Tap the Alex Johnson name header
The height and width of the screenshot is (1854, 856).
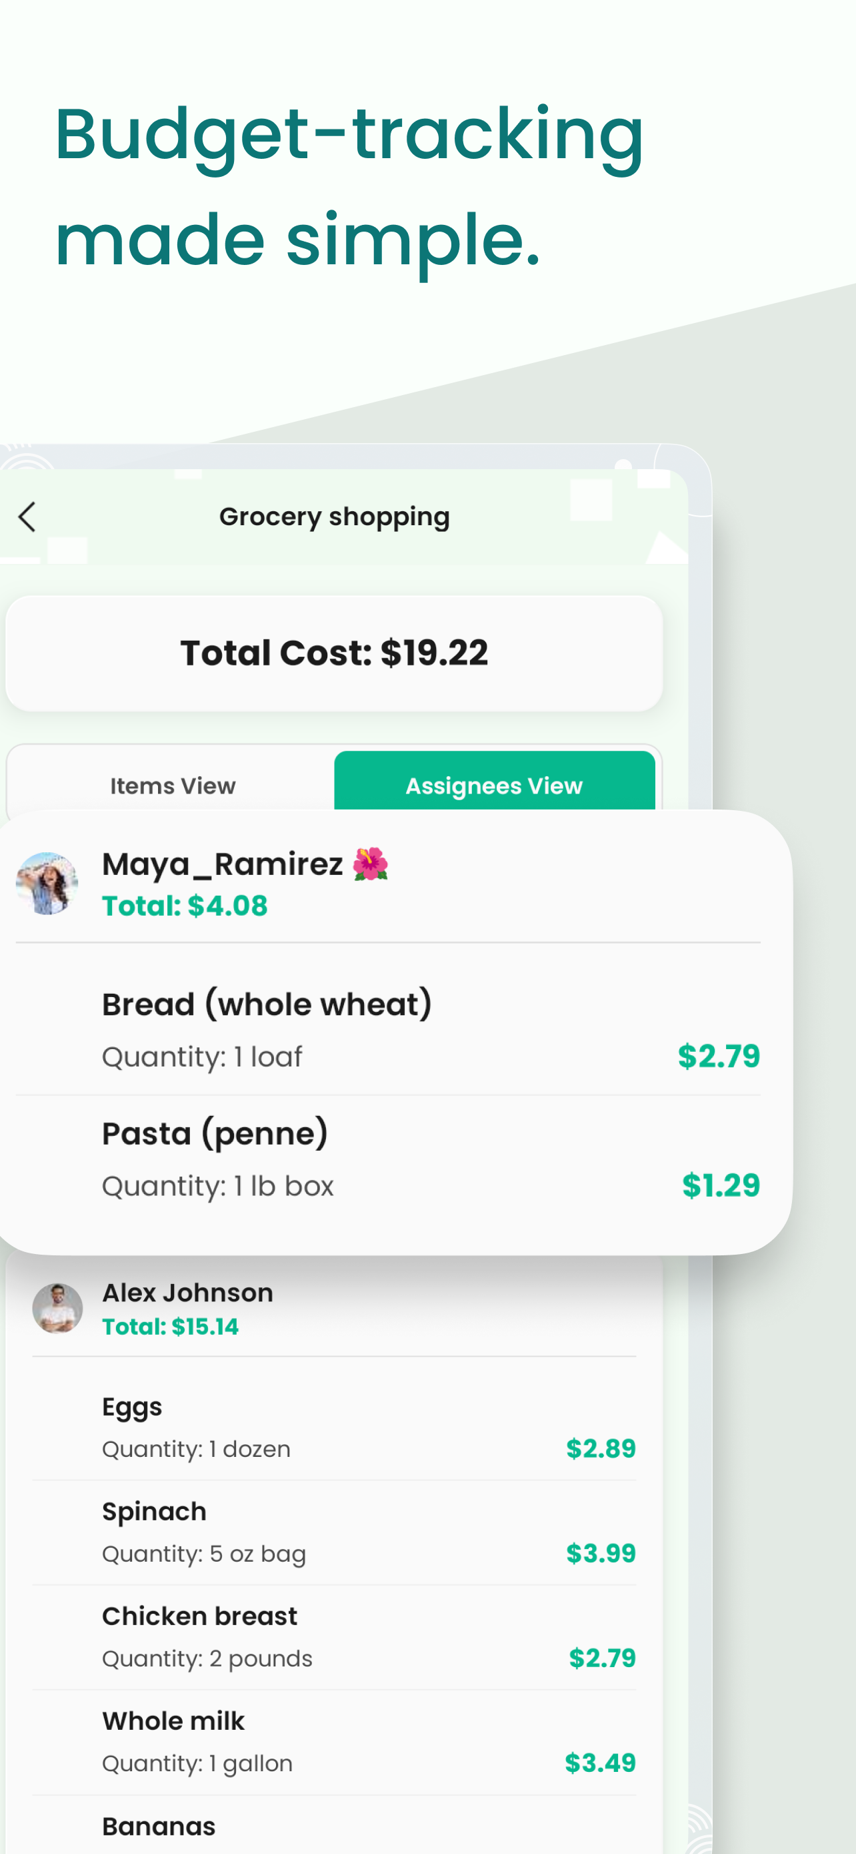point(187,1293)
